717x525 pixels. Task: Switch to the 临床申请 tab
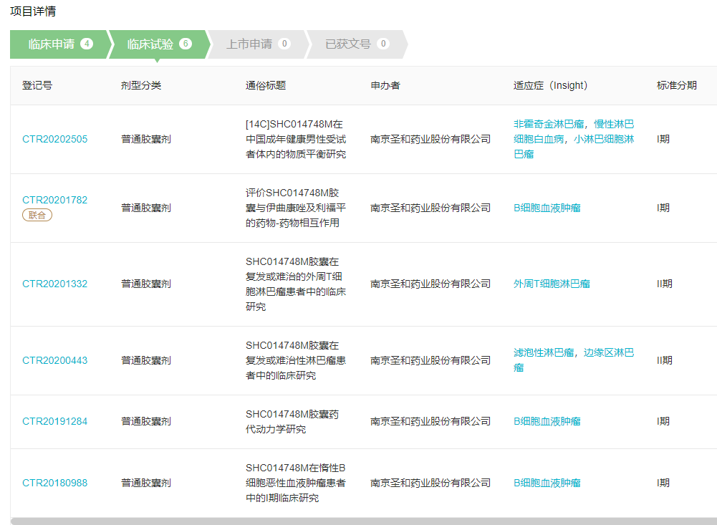tap(60, 44)
